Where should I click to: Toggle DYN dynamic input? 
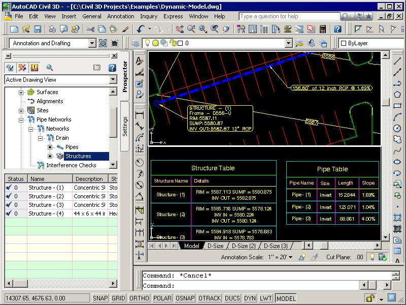pos(250,298)
